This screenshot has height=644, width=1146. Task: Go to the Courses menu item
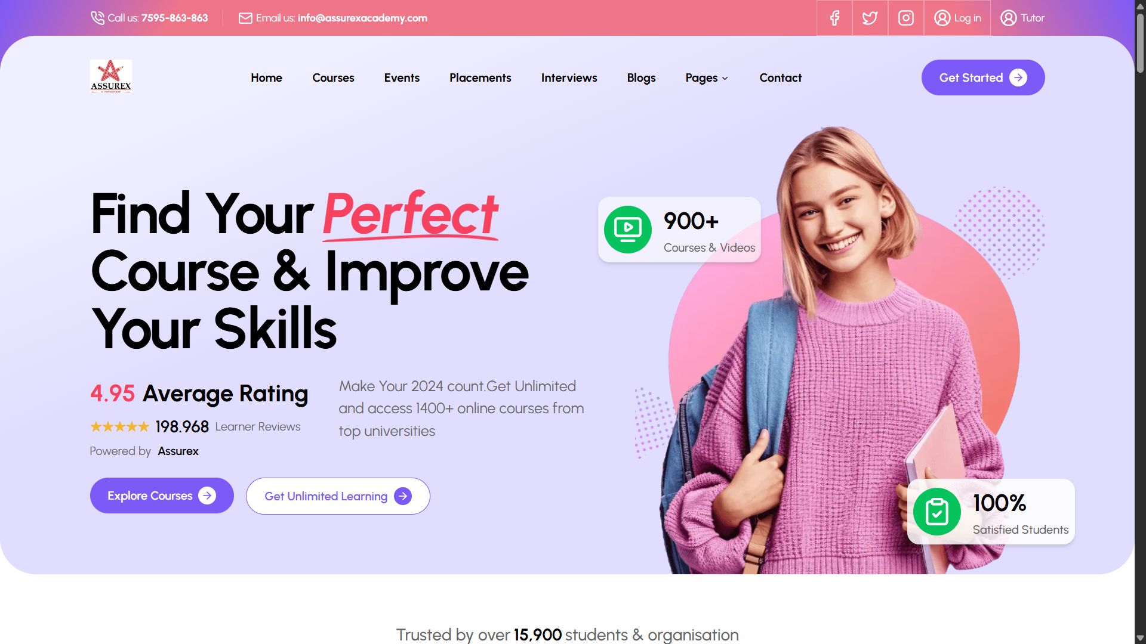click(333, 78)
